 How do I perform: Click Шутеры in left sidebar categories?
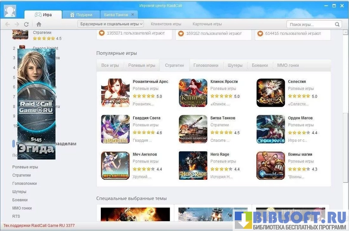pyautogui.click(x=19, y=191)
